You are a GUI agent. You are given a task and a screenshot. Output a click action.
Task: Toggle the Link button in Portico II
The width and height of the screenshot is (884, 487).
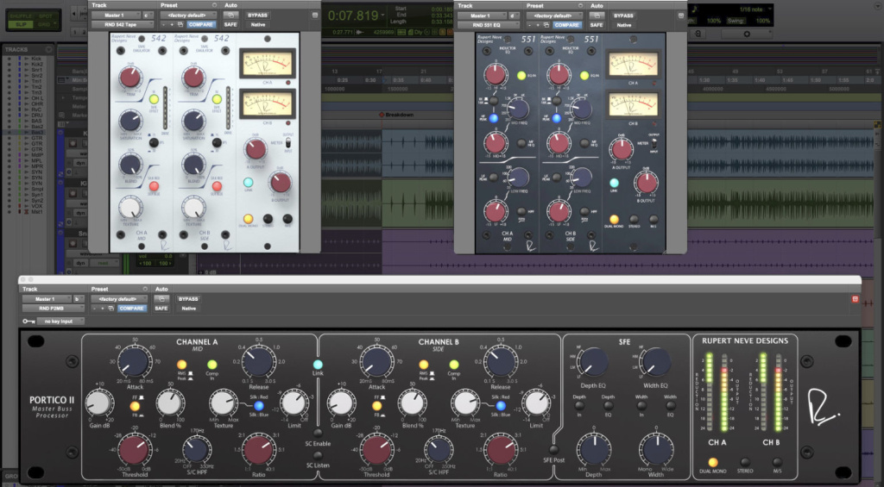point(318,365)
